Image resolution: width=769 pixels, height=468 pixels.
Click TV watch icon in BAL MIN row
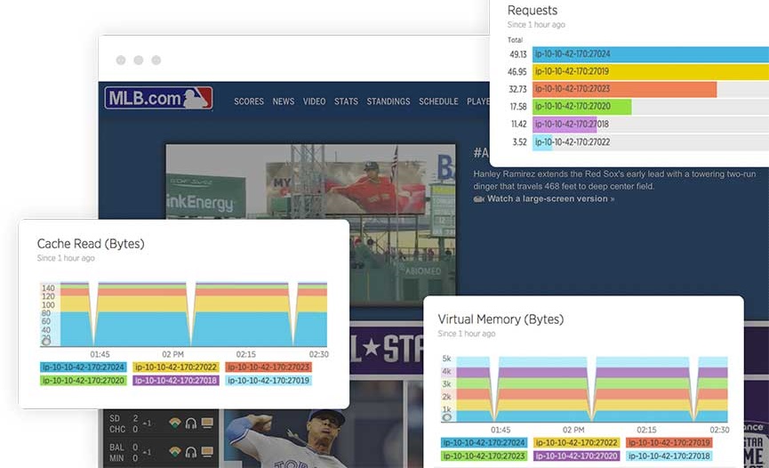tap(207, 451)
